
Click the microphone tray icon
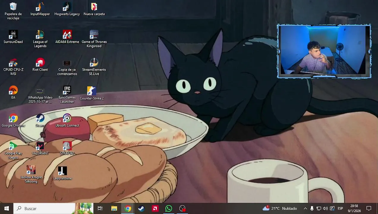[312, 208]
